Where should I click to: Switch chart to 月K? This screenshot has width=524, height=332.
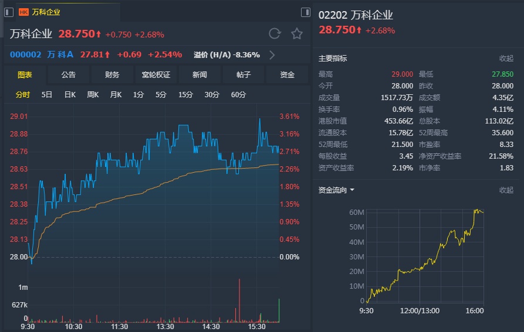[x=116, y=95]
